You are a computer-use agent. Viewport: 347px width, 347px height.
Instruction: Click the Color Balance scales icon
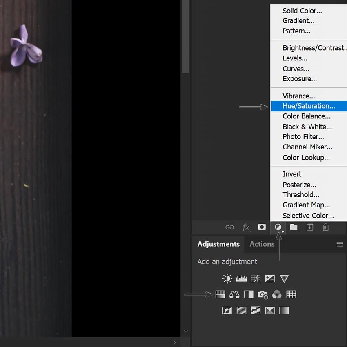(234, 294)
